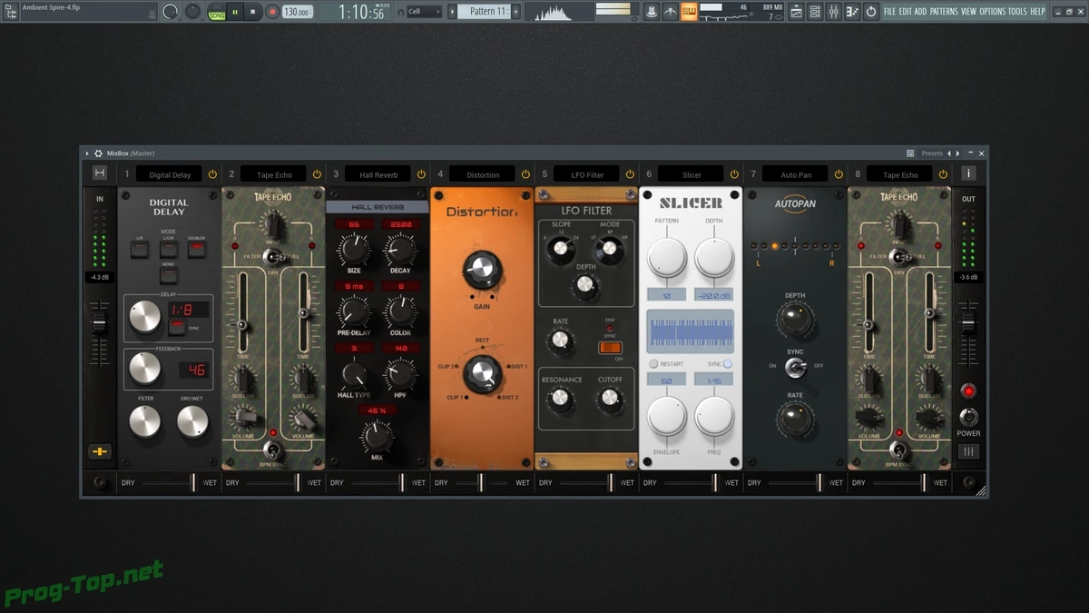This screenshot has height=613, width=1089.
Task: Toggle power for slot 4 Distortion
Action: coord(525,174)
